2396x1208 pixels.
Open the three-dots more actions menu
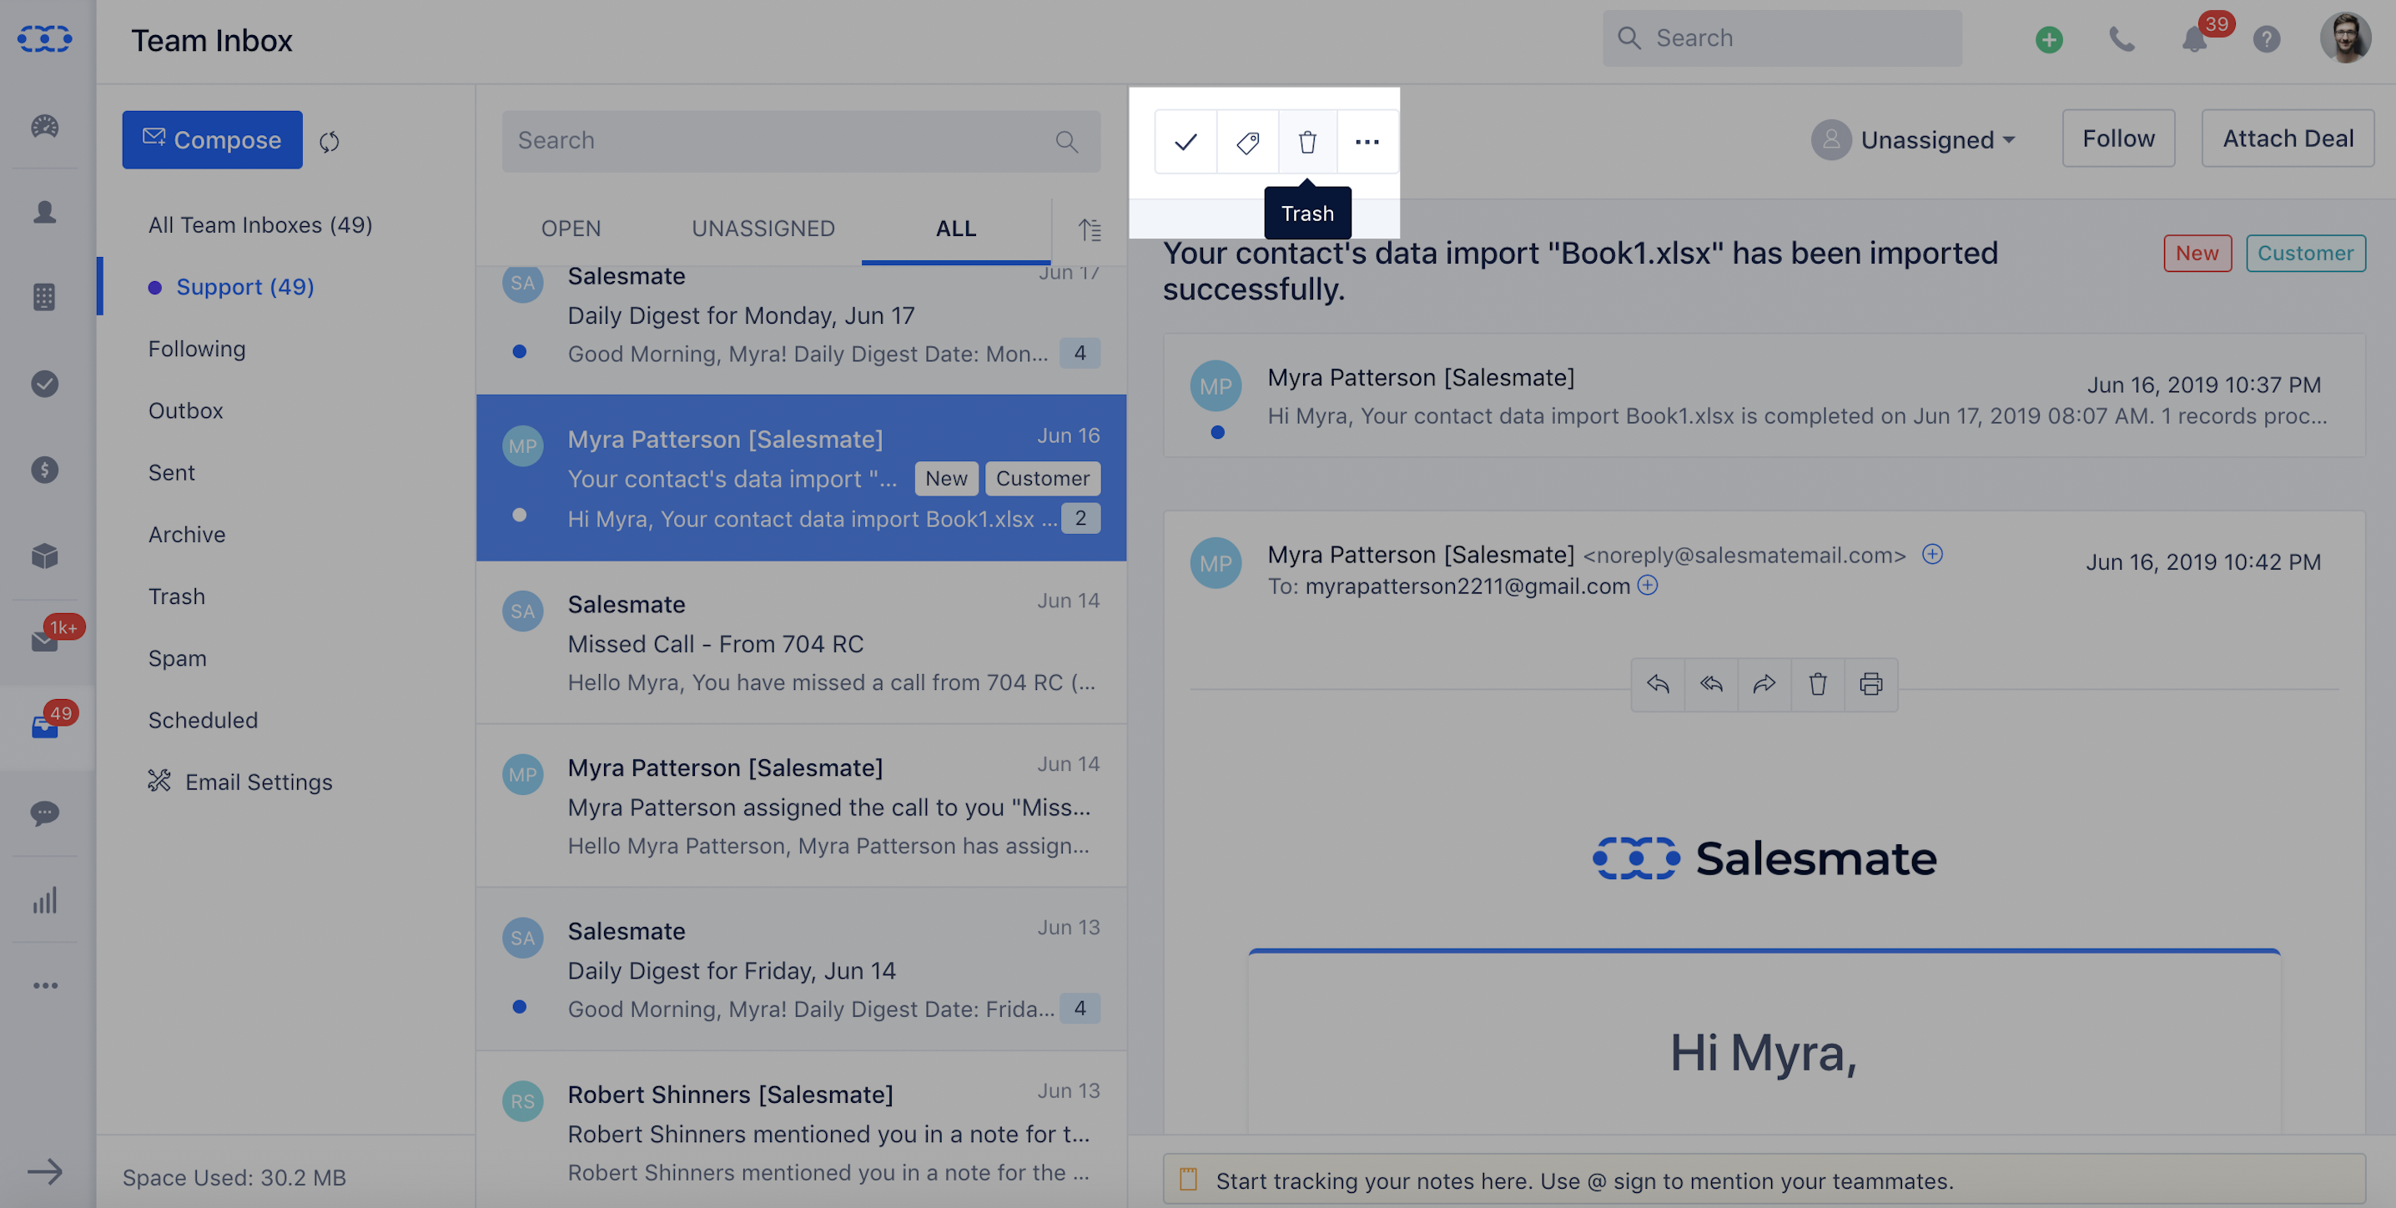coord(1367,141)
